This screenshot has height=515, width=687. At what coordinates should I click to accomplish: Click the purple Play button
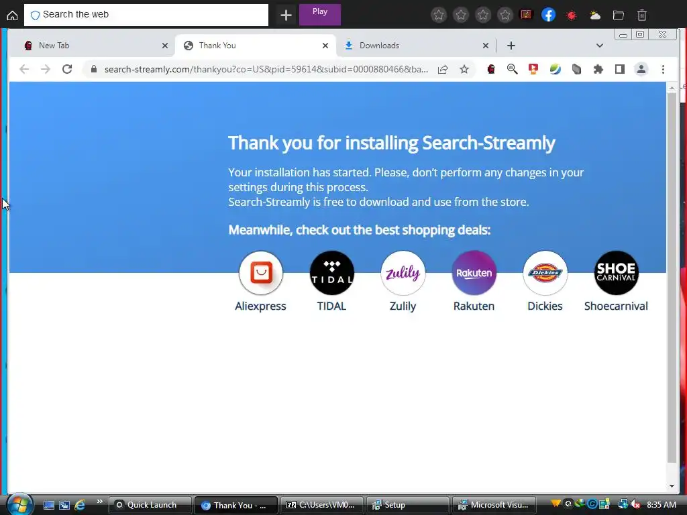tap(320, 15)
